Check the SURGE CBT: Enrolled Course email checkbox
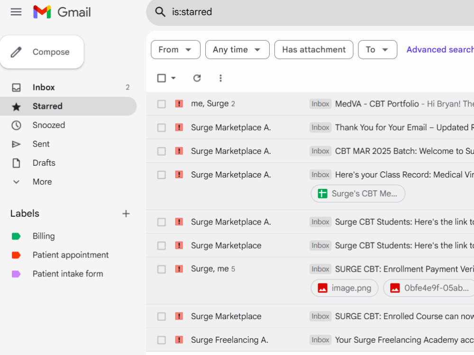The width and height of the screenshot is (474, 355). click(x=162, y=317)
